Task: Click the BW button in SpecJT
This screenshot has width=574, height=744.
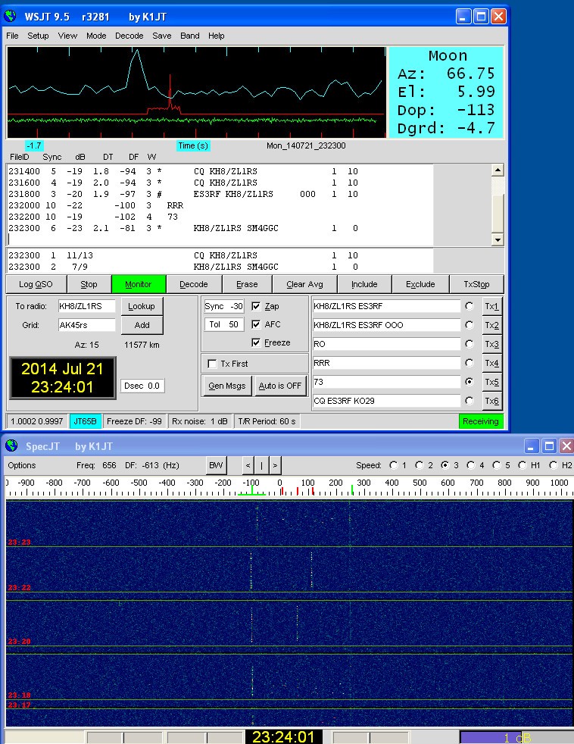Action: click(216, 464)
